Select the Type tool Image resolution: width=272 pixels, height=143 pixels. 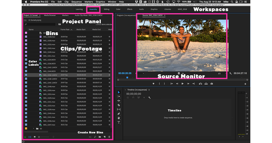(x=119, y=123)
